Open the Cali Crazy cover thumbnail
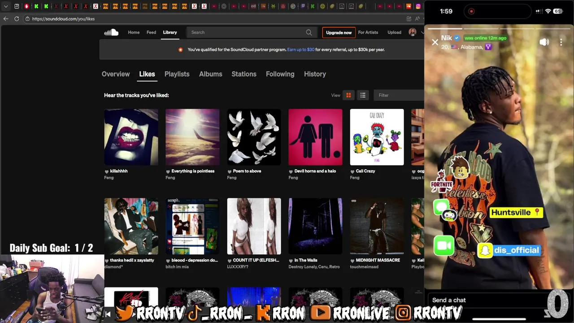Viewport: 574px width, 323px height. [x=377, y=137]
